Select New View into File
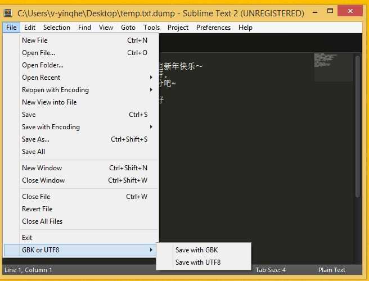The image size is (369, 281). point(81,102)
